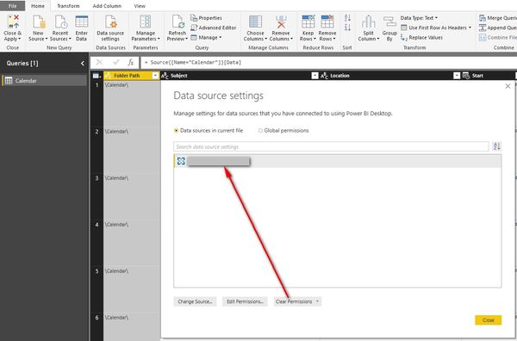Select row number 3 in grid
517x341 pixels.
(x=97, y=178)
